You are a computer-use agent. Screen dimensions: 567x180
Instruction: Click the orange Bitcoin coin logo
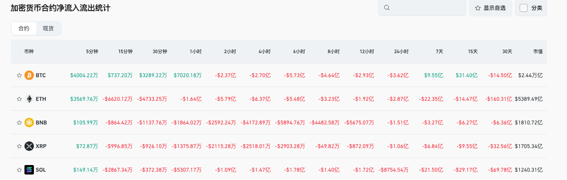tap(29, 75)
